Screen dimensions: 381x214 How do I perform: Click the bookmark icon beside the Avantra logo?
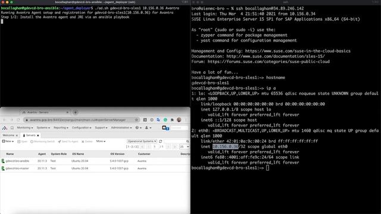[12, 128]
